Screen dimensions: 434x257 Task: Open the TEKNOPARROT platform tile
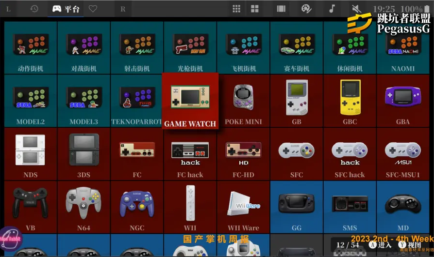point(136,101)
